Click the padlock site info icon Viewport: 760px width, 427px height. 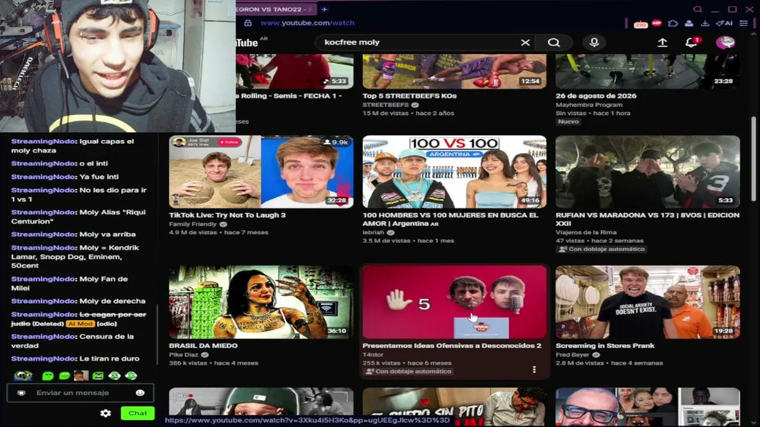pos(248,23)
